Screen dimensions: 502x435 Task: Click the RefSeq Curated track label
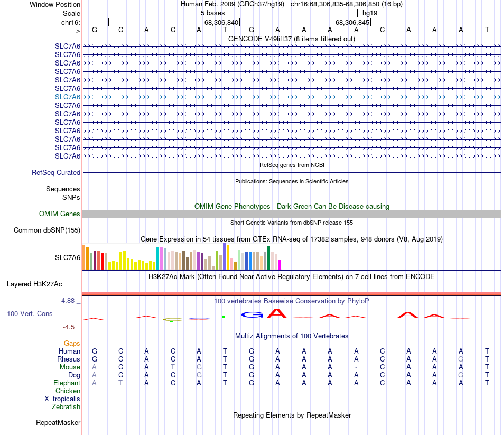coord(55,172)
